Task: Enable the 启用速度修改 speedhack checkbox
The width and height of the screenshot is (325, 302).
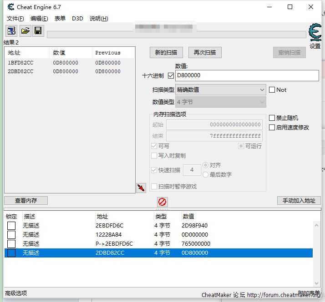Action: [272, 128]
